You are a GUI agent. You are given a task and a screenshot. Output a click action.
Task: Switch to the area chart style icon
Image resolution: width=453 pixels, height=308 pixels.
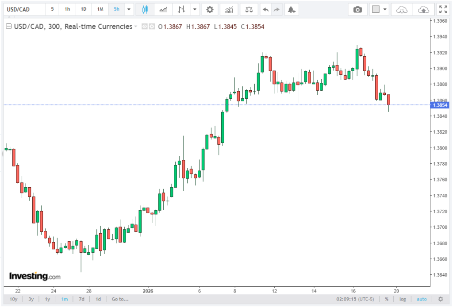click(163, 9)
